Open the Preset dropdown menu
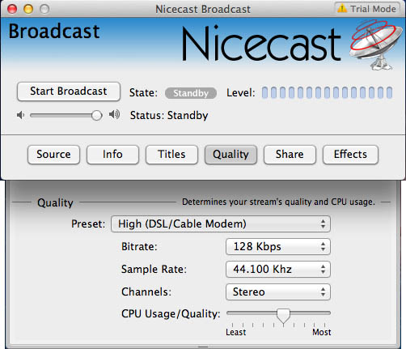The width and height of the screenshot is (406, 349). (221, 224)
